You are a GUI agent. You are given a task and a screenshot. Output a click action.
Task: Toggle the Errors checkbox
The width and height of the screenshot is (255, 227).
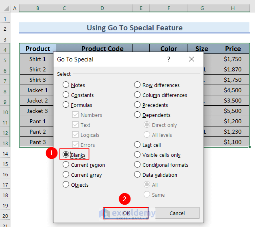pyautogui.click(x=75, y=145)
